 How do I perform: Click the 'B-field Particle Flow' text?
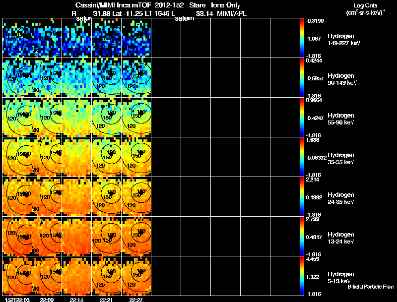point(371,287)
